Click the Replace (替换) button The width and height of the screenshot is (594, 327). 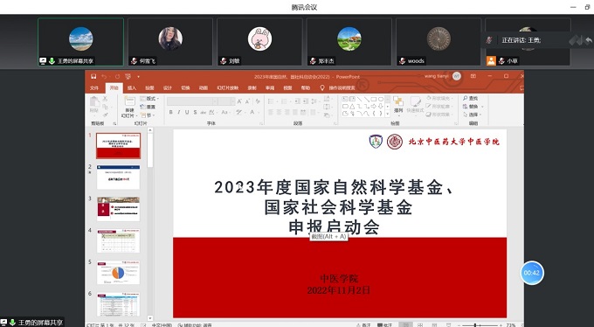[x=472, y=107]
